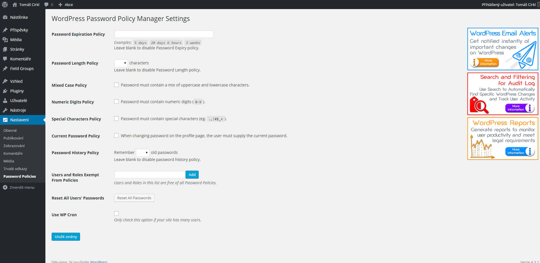Click the Pluginy plug icon
The width and height of the screenshot is (540, 263).
(5, 91)
